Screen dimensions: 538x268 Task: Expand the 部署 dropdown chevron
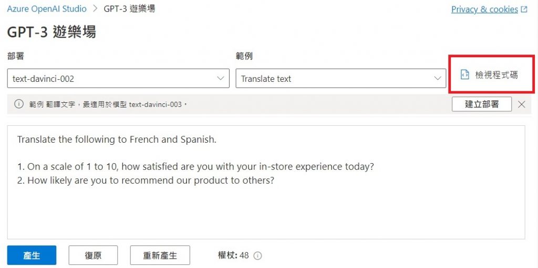point(221,78)
